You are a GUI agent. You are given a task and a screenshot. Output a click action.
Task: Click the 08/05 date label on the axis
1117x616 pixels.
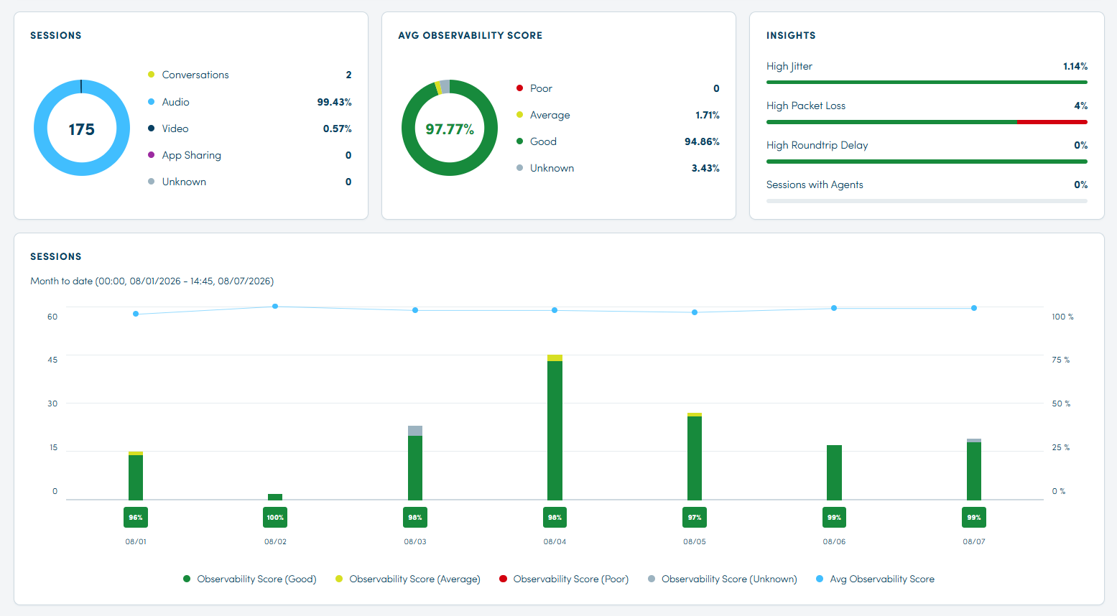click(x=695, y=541)
